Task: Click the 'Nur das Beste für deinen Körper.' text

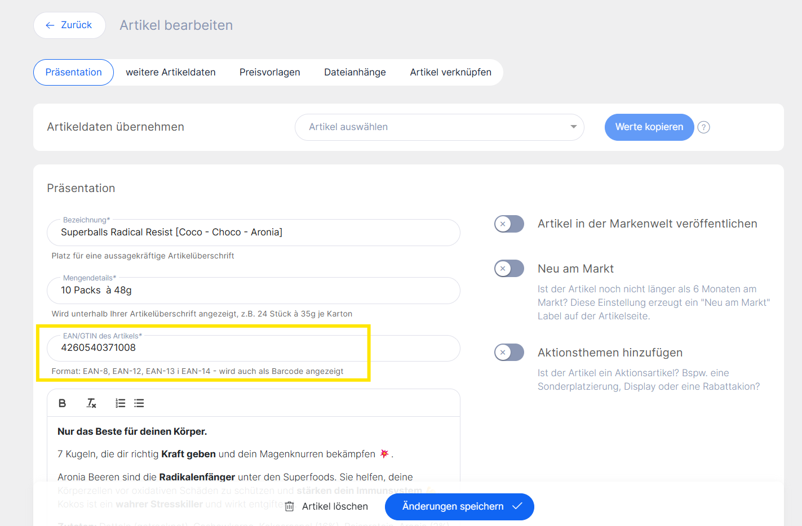Action: point(132,432)
